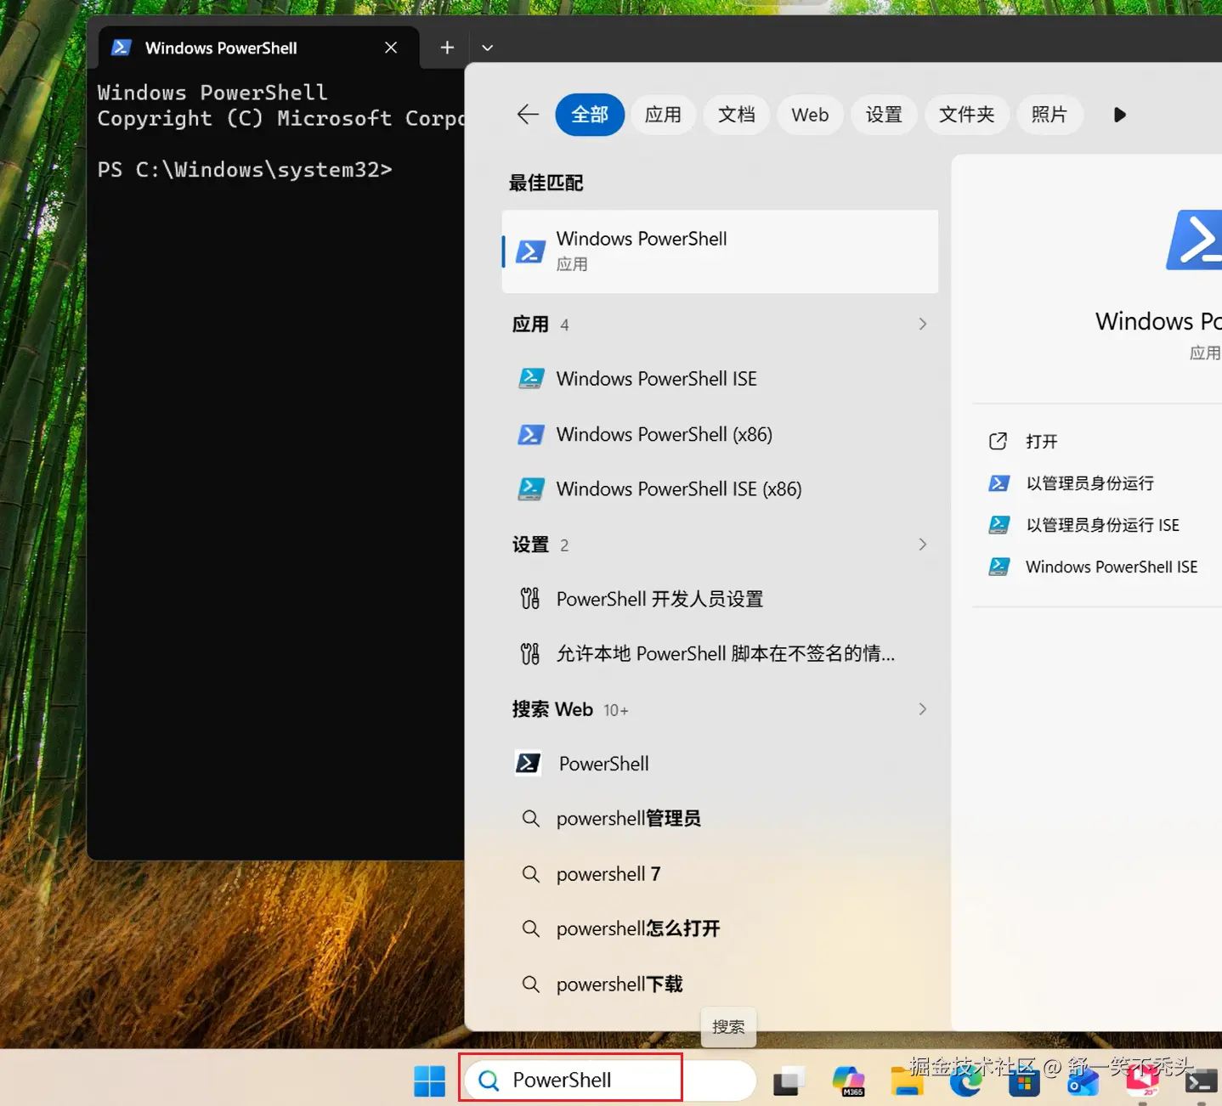Open PowerShell 开发人员设置 setting
This screenshot has width=1222, height=1106.
click(x=720, y=599)
